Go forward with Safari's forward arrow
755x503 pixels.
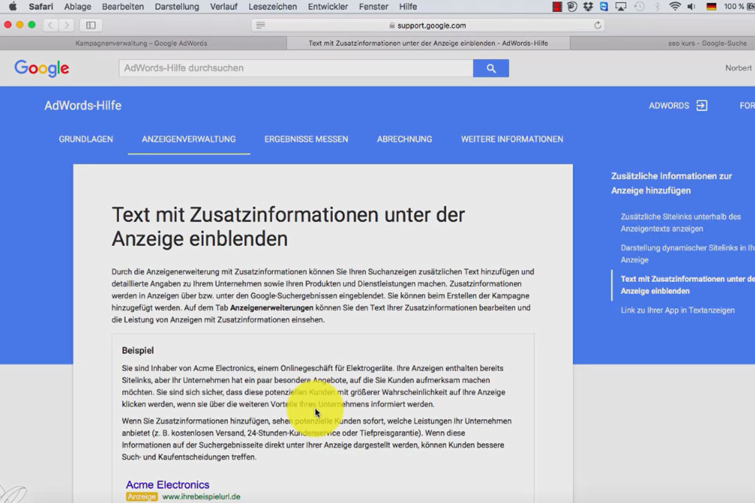point(67,25)
